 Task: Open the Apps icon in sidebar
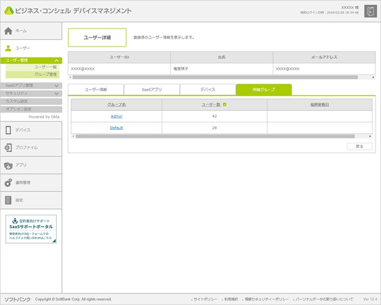coord(8,165)
